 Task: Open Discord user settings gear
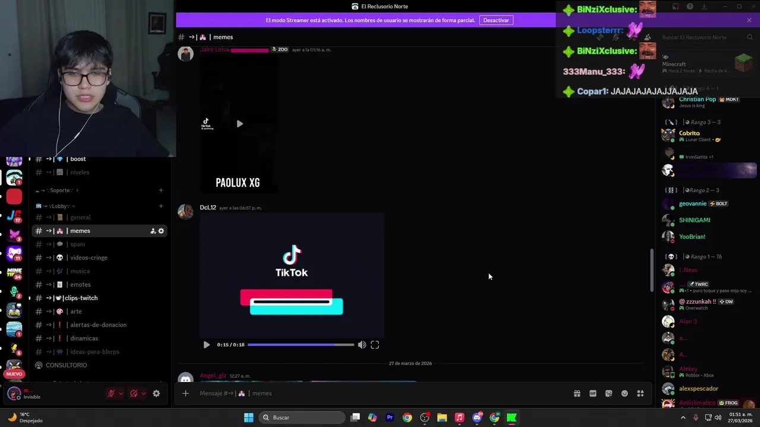(156, 393)
